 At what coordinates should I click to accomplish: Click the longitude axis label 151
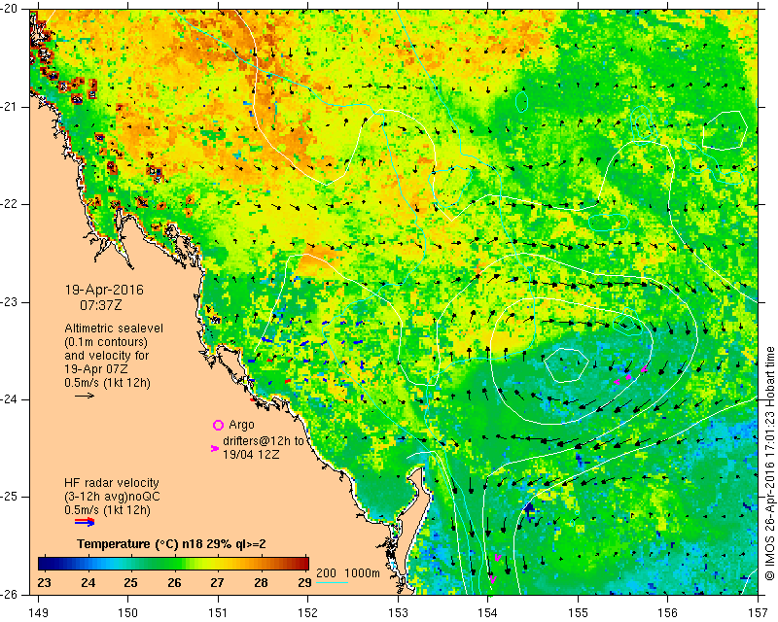tap(218, 613)
